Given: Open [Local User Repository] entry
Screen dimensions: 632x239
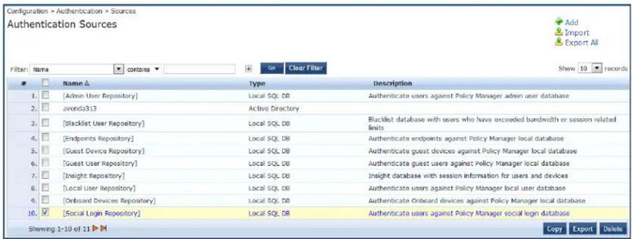Looking at the screenshot, I should tap(99, 188).
